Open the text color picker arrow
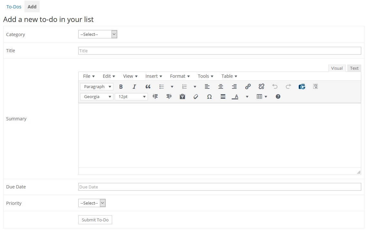 (247, 96)
